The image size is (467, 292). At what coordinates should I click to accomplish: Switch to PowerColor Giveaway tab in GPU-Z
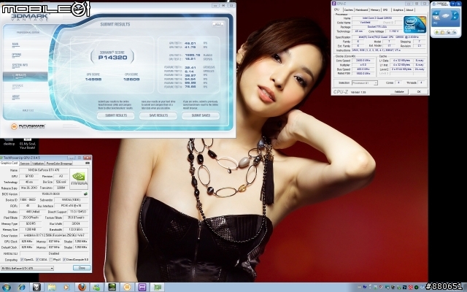click(59, 164)
